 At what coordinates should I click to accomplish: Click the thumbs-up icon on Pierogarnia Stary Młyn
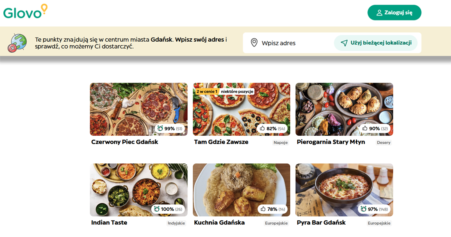[x=365, y=128]
